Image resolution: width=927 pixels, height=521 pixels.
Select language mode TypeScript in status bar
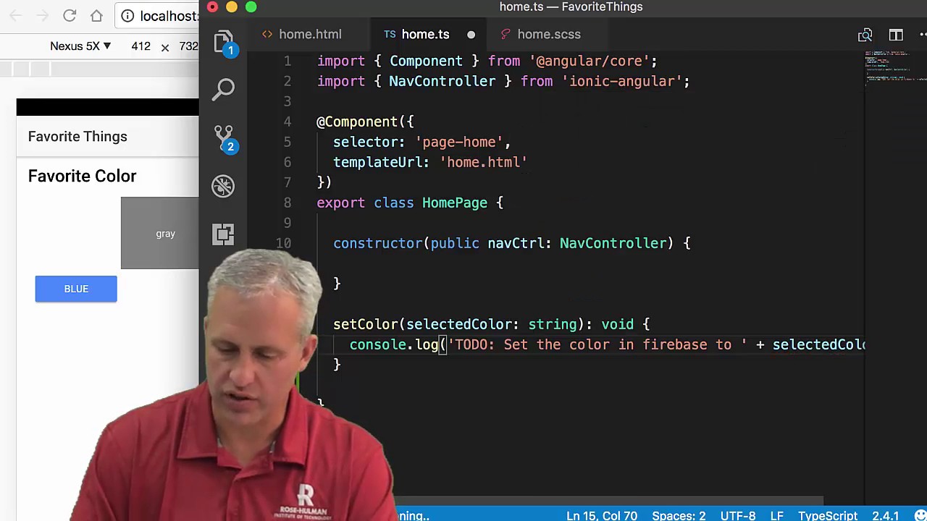(828, 515)
